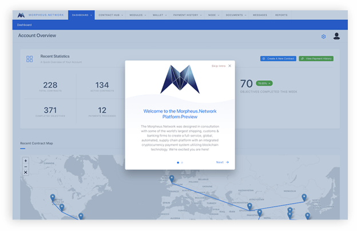
Task: Click the Recent Statistics grid icon
Action: point(30,59)
